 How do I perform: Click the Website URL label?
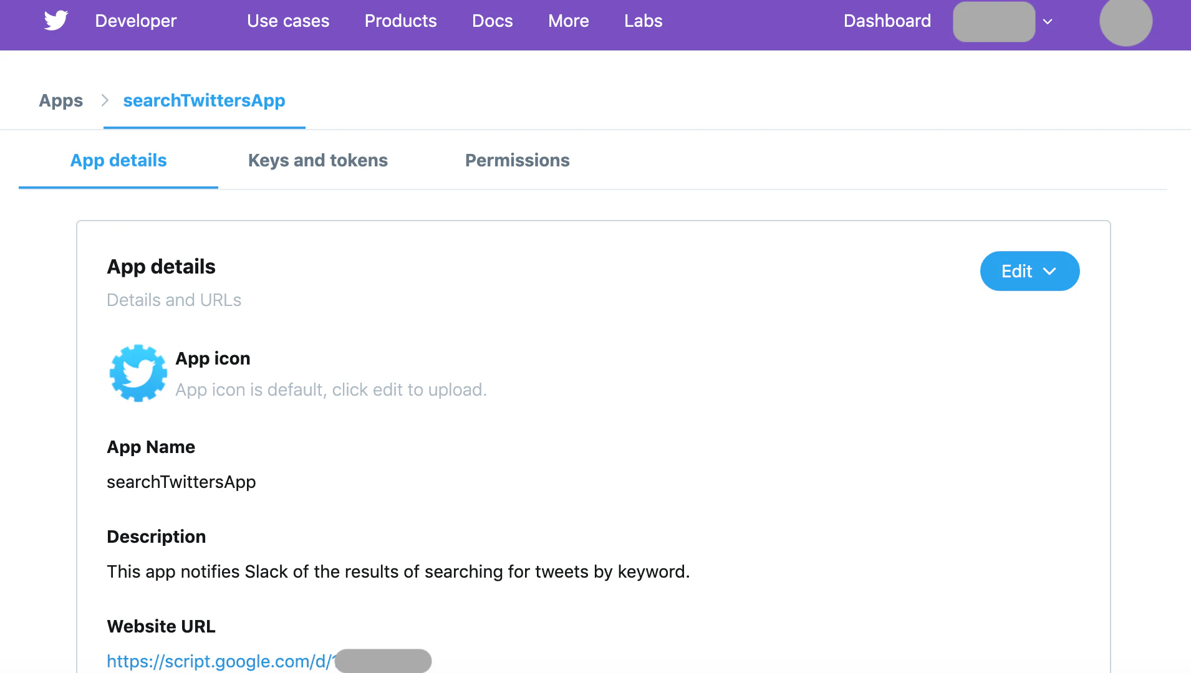click(x=161, y=626)
